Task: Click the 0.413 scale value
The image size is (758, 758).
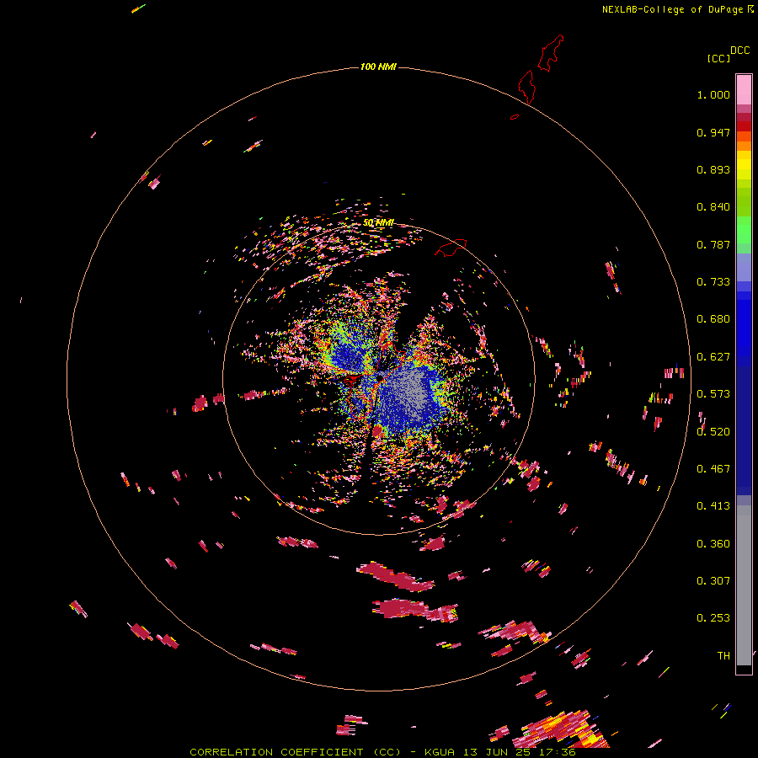Action: click(713, 506)
